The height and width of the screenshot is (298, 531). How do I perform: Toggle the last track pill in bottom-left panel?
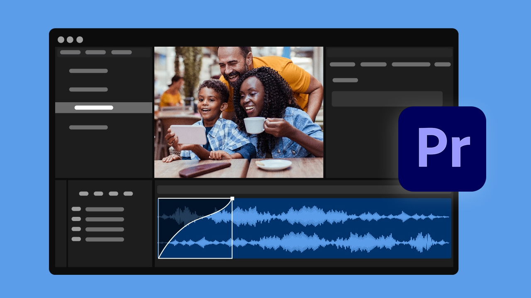pos(76,239)
